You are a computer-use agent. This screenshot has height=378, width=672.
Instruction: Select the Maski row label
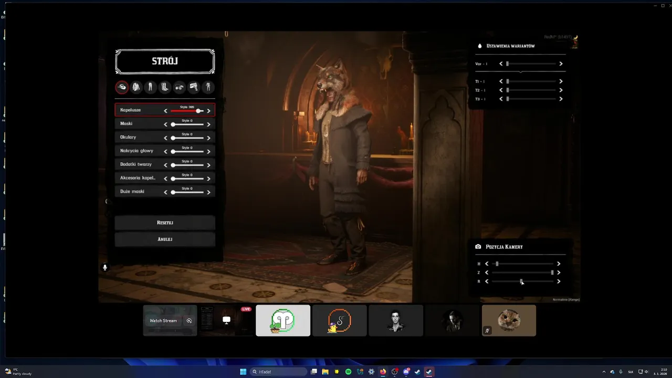[126, 123]
